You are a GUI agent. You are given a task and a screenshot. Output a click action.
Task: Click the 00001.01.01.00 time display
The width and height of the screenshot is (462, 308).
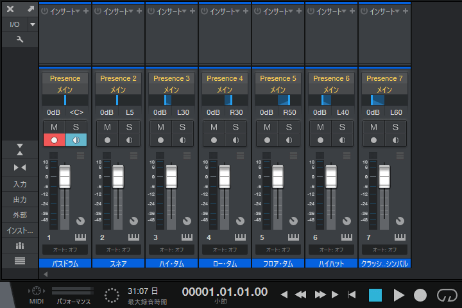(x=224, y=292)
